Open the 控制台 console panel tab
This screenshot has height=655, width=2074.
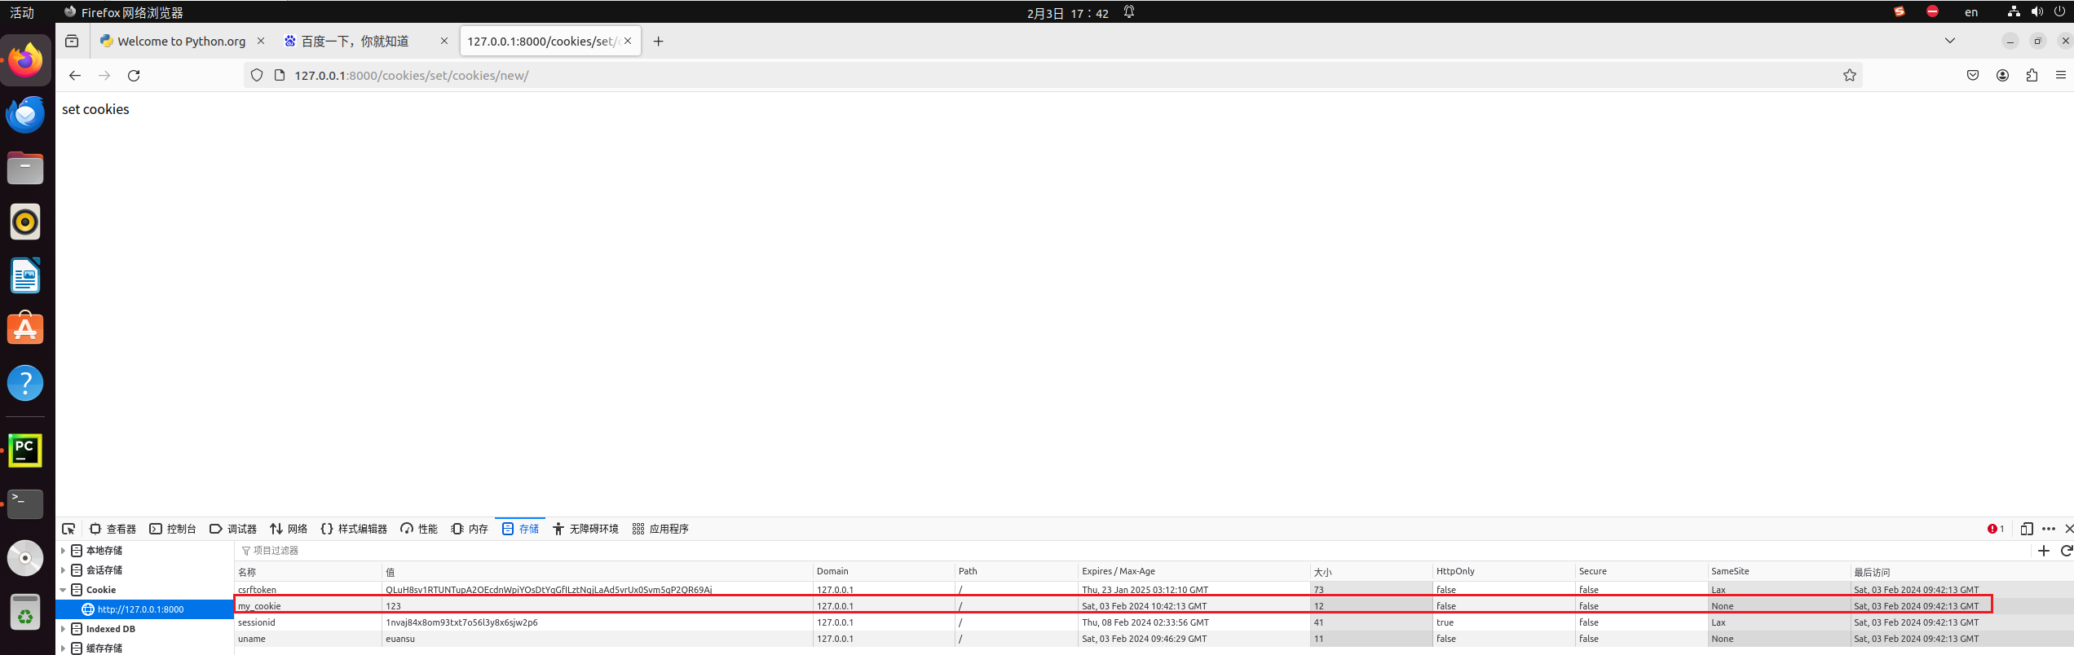(173, 529)
